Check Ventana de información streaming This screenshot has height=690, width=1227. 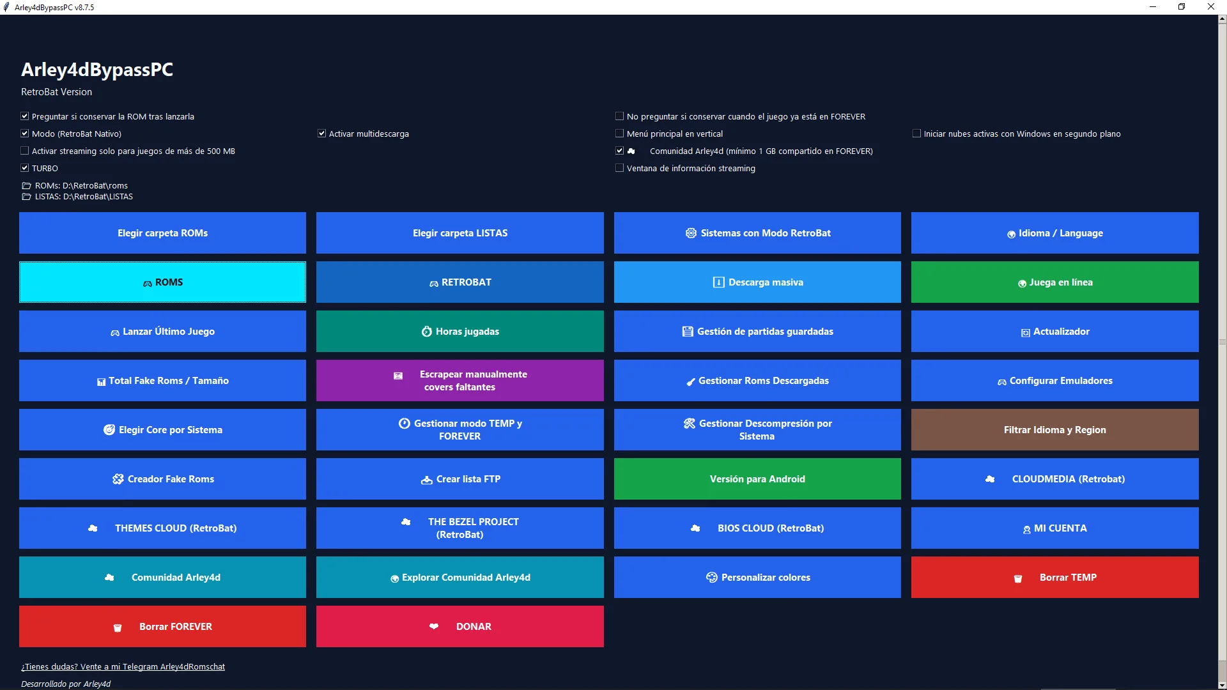tap(619, 168)
